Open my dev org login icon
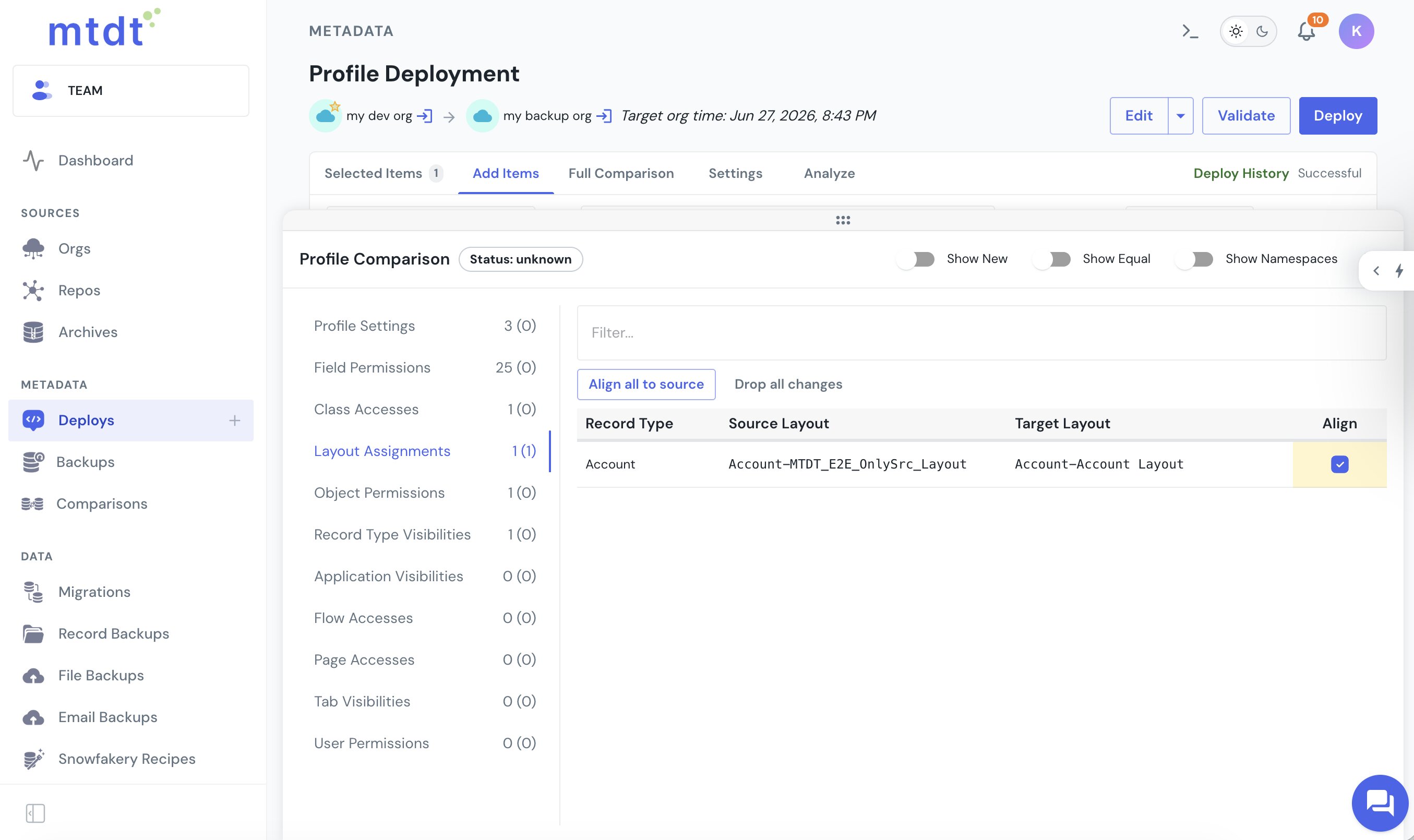 point(425,116)
